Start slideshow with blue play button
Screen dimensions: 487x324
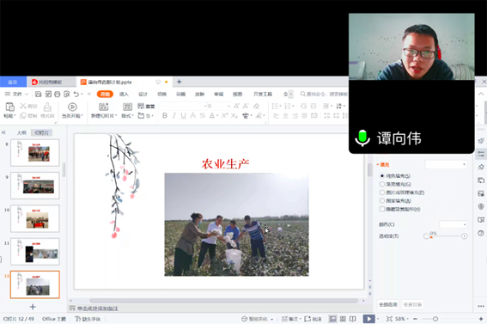368,319
